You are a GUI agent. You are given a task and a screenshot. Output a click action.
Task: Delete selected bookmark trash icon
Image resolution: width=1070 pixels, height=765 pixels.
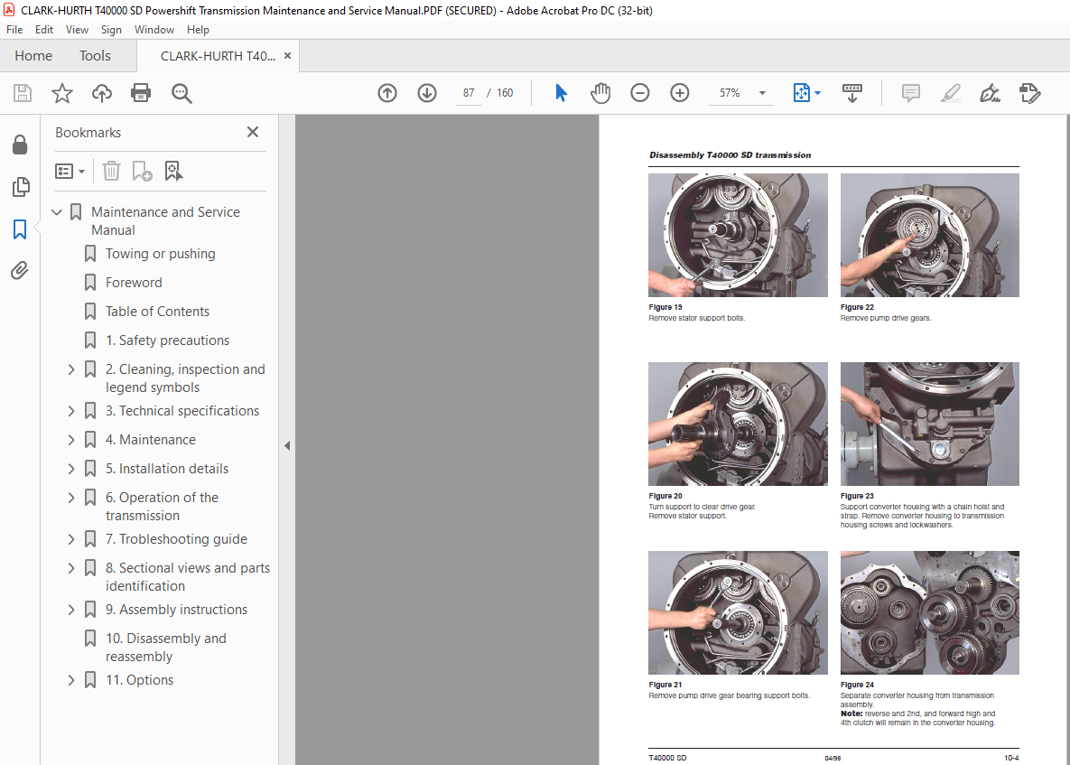[x=111, y=171]
